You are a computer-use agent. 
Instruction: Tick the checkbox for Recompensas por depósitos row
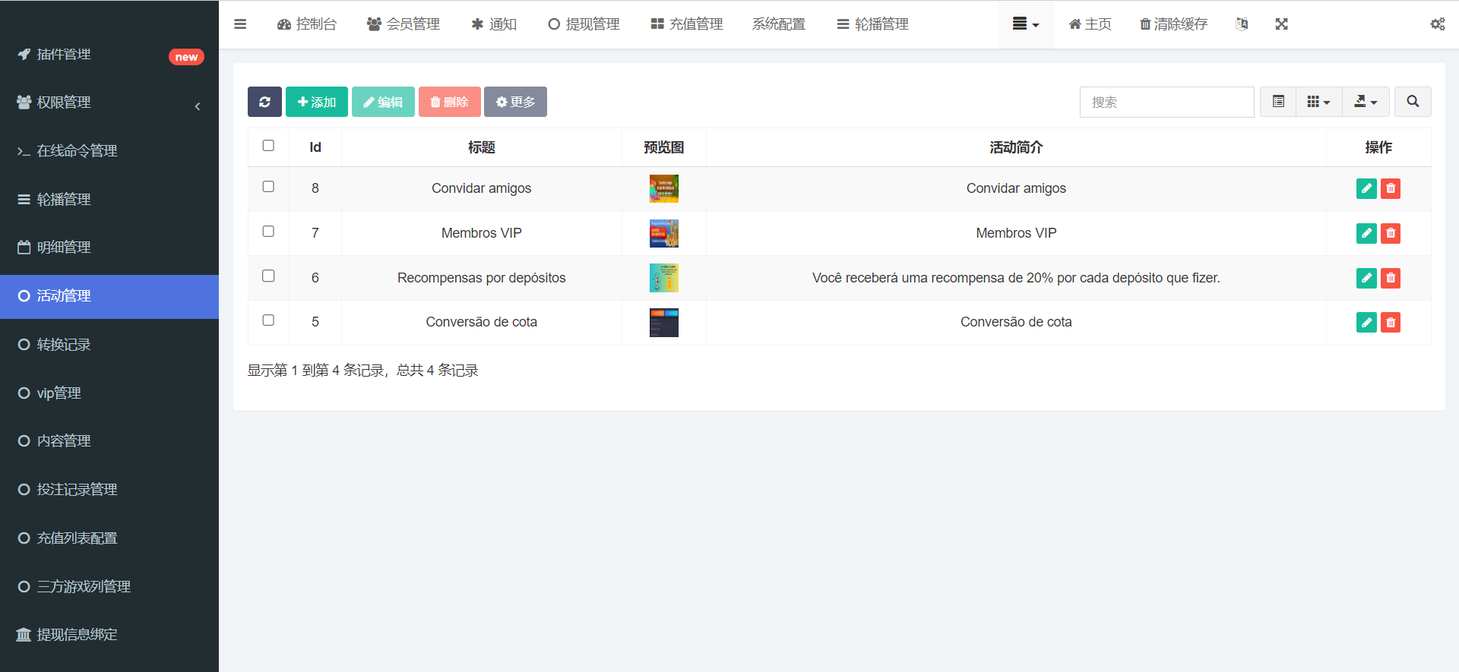268,276
